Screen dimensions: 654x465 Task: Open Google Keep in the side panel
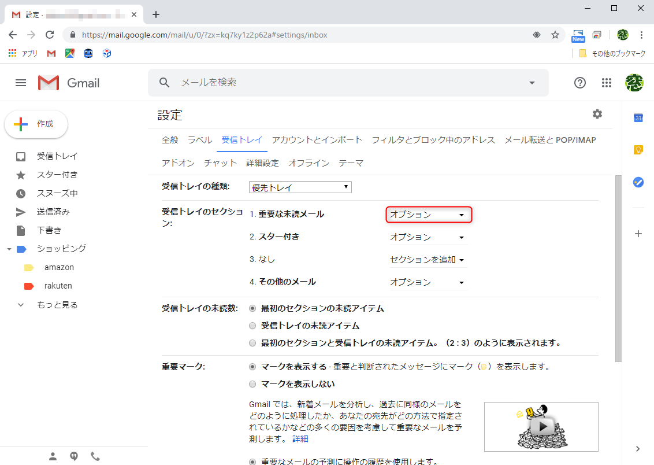point(638,149)
